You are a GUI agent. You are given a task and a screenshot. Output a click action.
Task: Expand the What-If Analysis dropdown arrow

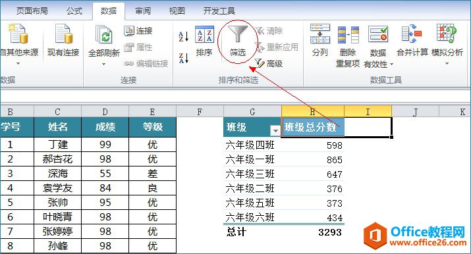(447, 64)
